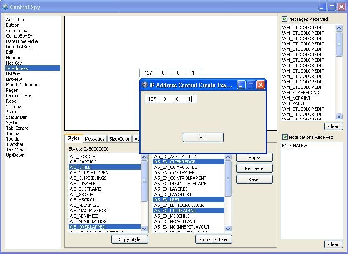This screenshot has width=348, height=254.
Task: Click the IP Address dialog title icon
Action: click(x=145, y=85)
